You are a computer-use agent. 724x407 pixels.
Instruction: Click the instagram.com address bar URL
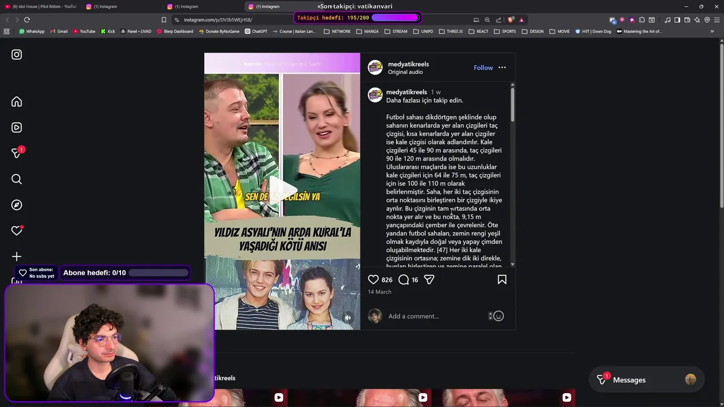click(x=218, y=20)
